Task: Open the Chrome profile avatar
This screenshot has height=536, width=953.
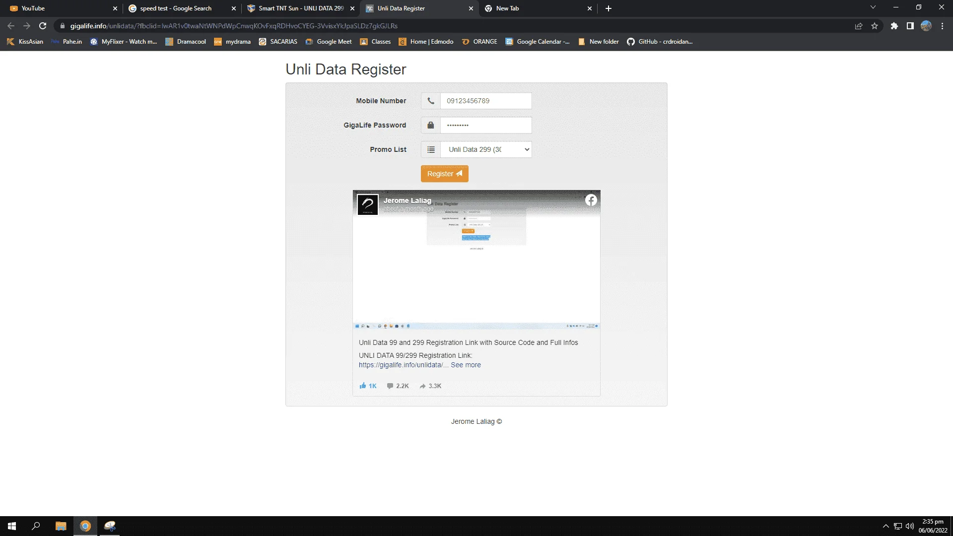Action: coord(926,26)
